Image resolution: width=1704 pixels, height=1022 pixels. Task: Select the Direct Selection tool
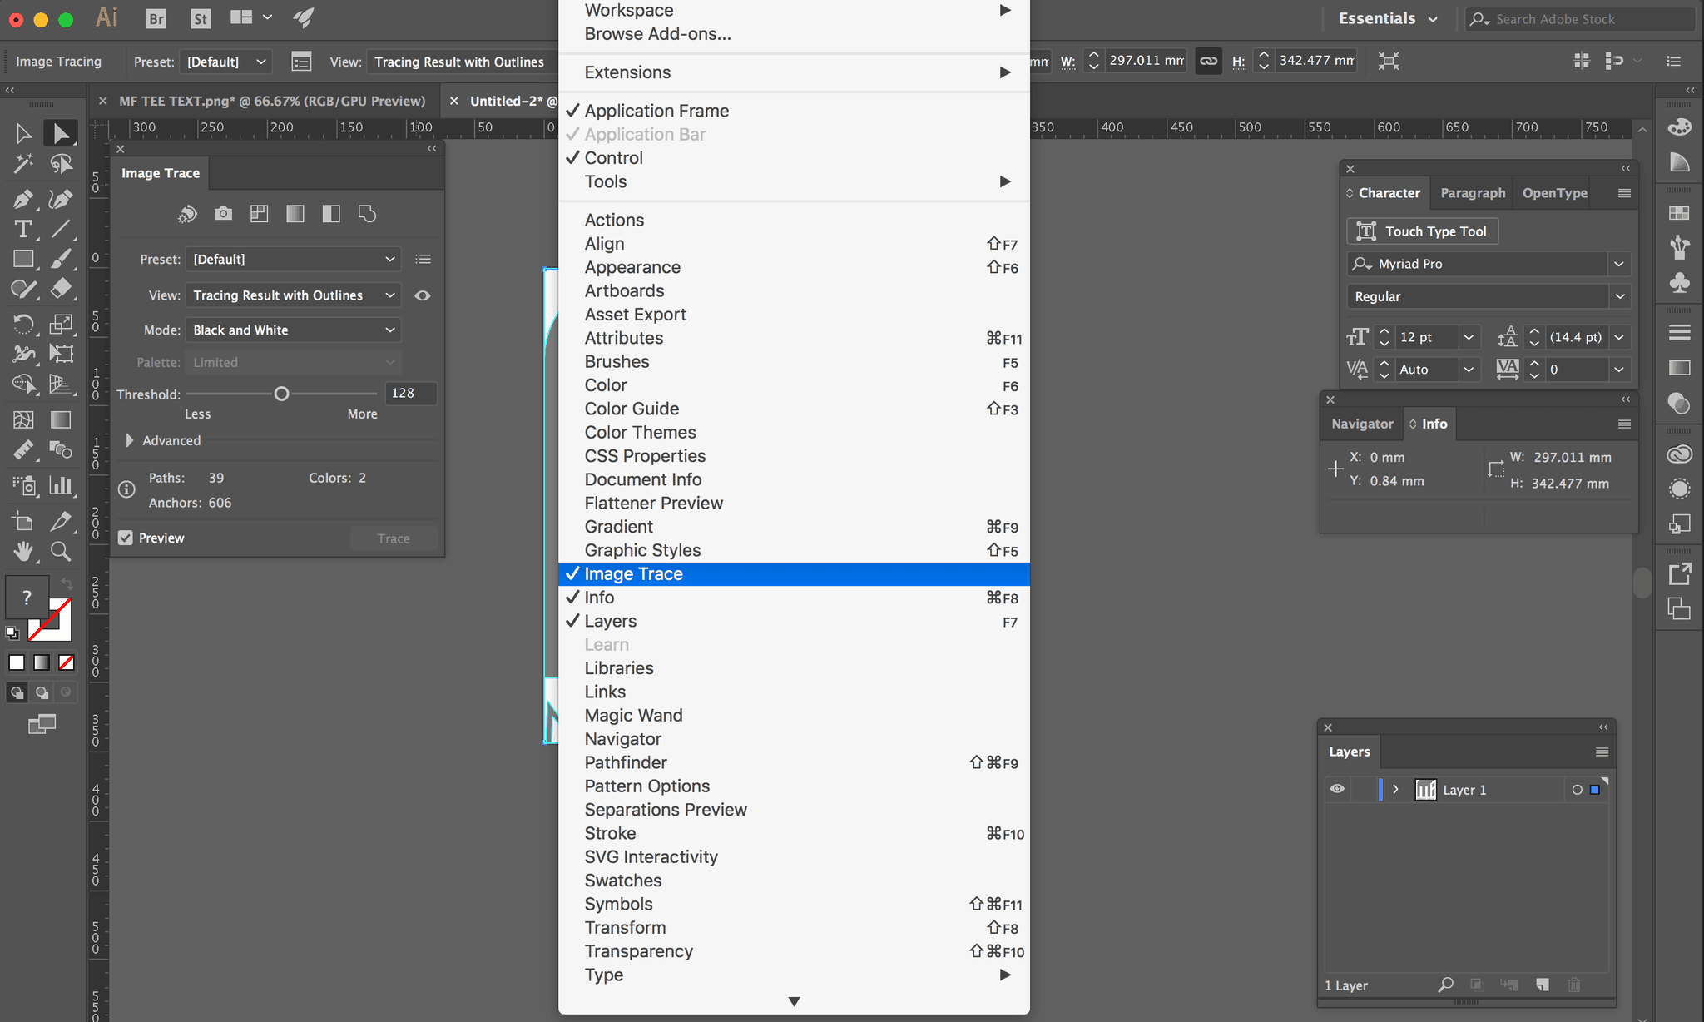(x=61, y=133)
